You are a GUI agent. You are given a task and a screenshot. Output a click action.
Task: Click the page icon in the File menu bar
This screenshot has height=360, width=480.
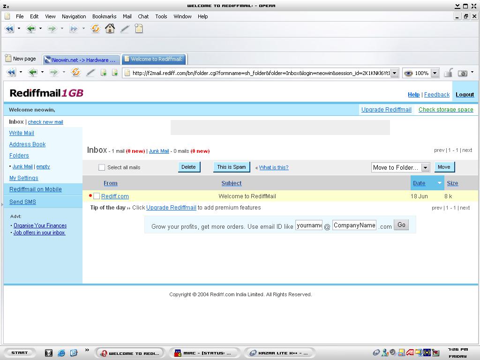click(7, 16)
